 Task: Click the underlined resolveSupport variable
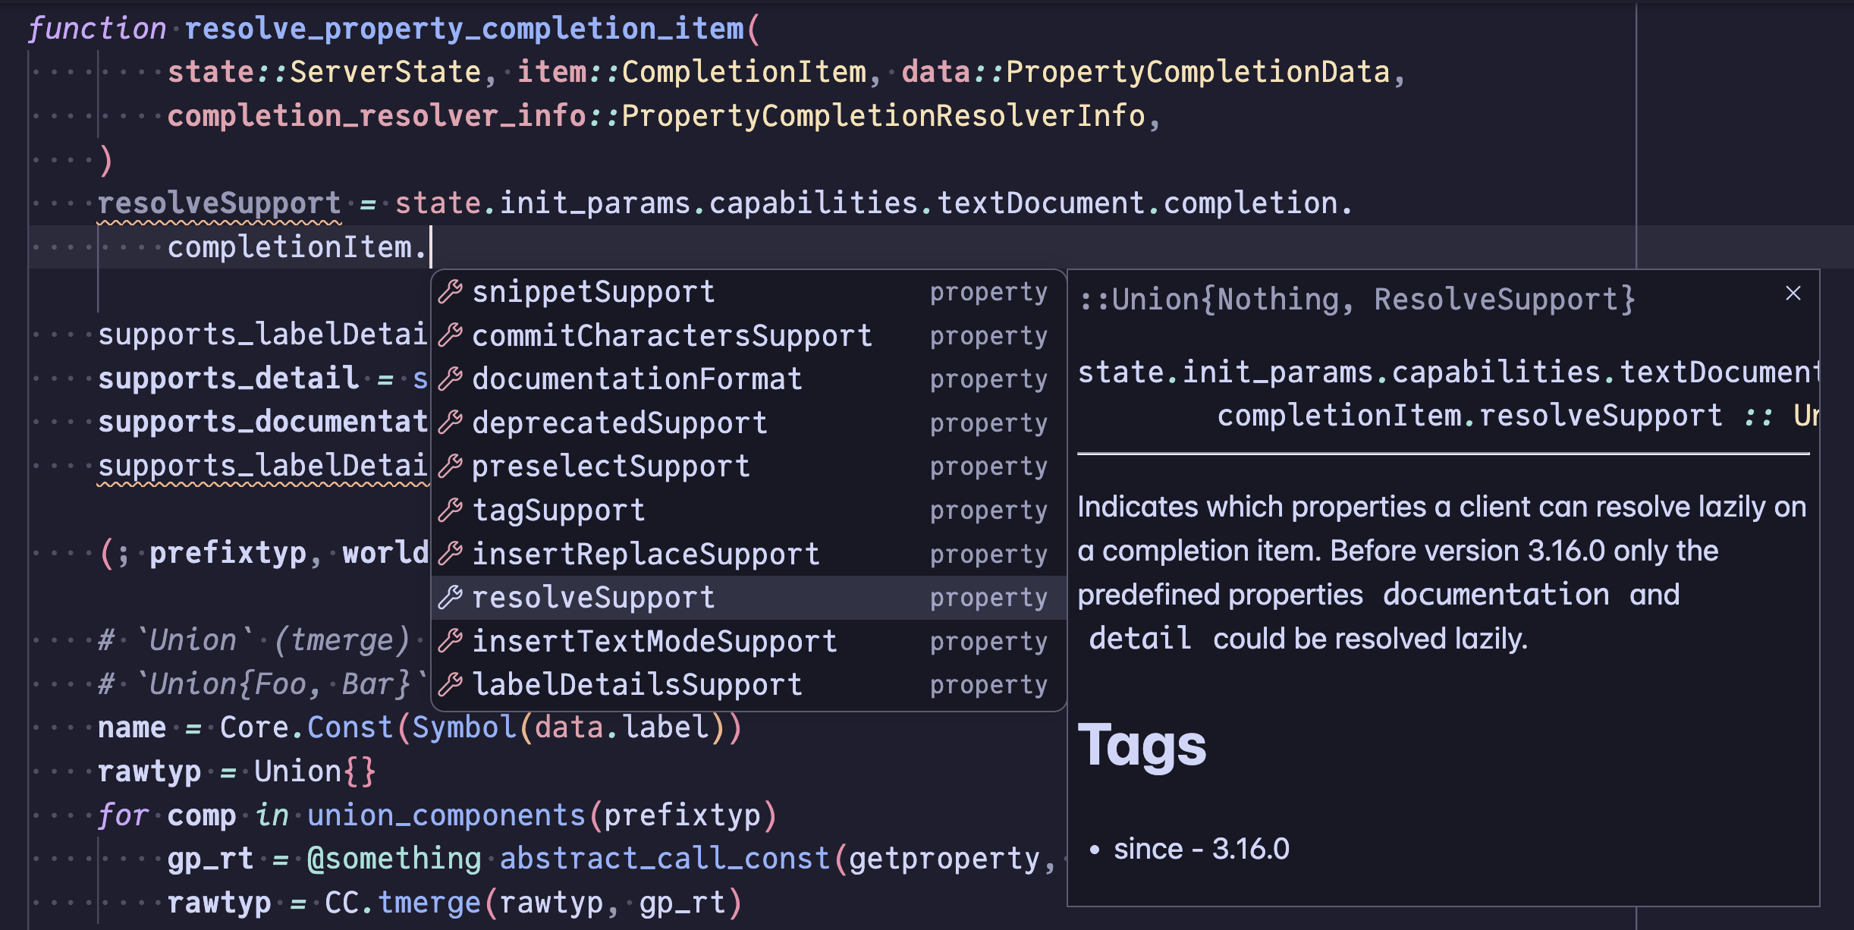pos(219,203)
